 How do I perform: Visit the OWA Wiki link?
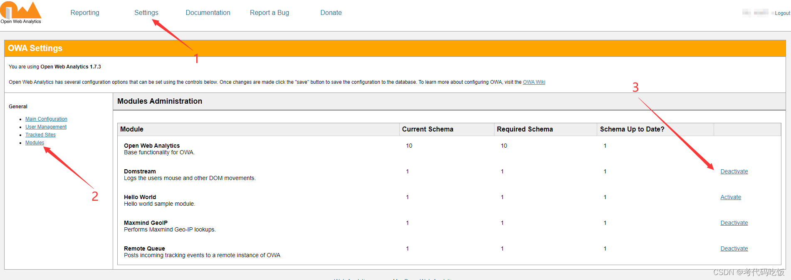point(534,82)
